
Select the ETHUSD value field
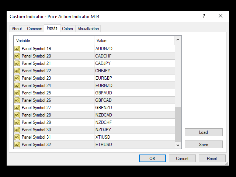point(134,145)
